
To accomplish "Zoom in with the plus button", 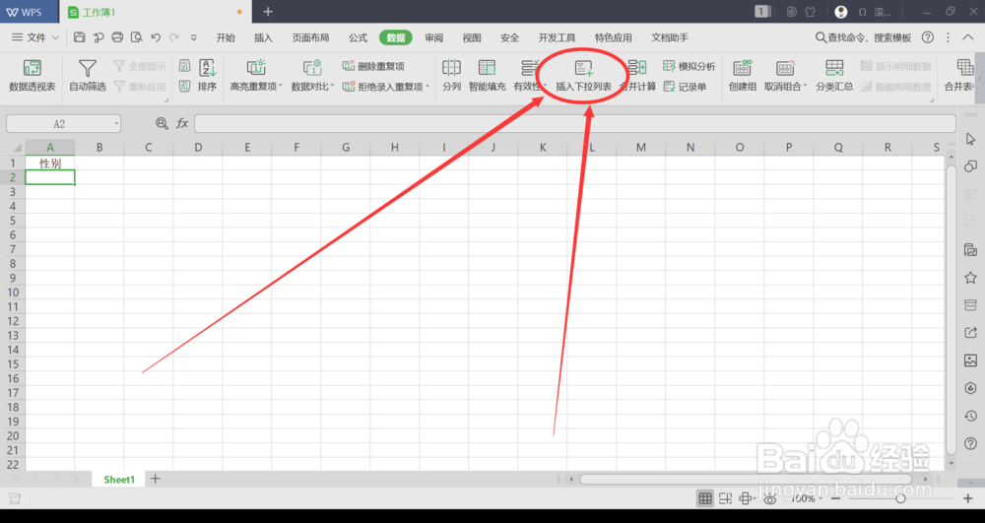I will coord(968,498).
